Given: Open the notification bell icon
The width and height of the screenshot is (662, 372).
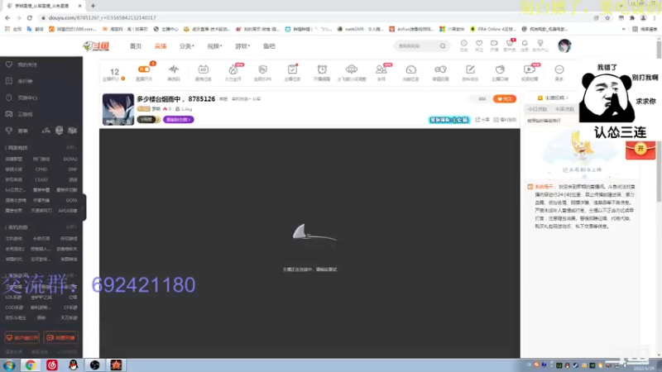Looking at the screenshot, I should point(525,45).
